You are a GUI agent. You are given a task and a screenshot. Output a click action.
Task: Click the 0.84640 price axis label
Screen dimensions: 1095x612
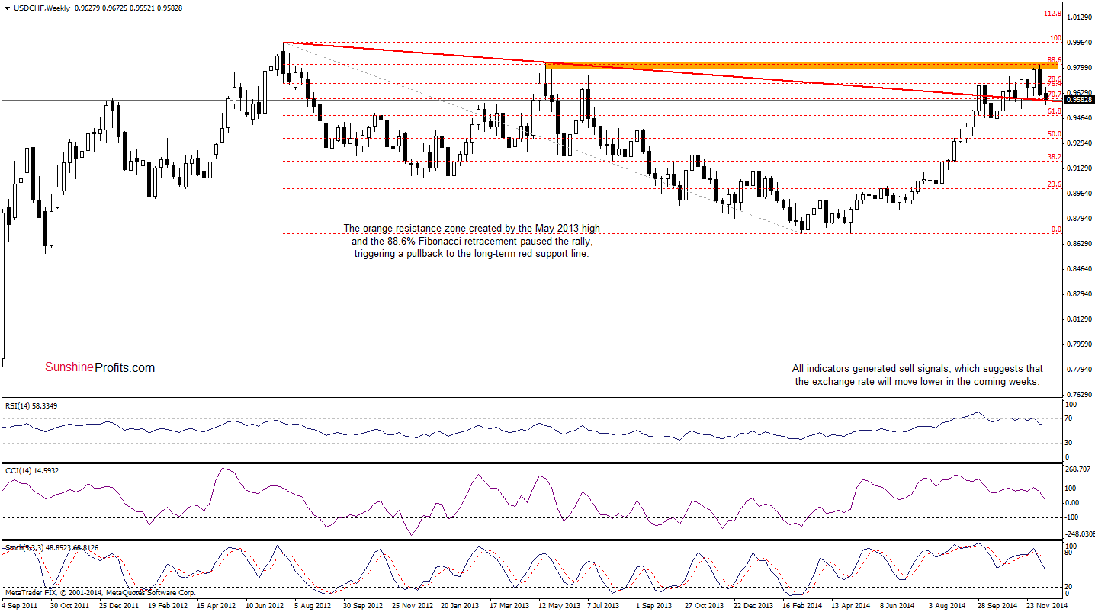(x=1080, y=269)
